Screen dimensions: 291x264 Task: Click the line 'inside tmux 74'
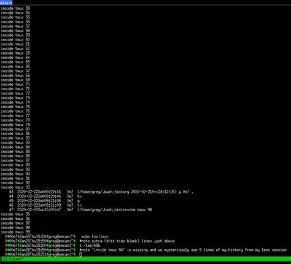(x=15, y=103)
